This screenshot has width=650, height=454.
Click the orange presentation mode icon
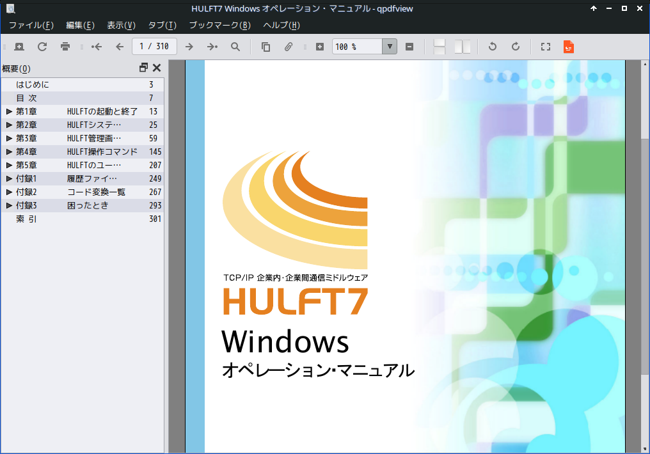[x=569, y=47]
